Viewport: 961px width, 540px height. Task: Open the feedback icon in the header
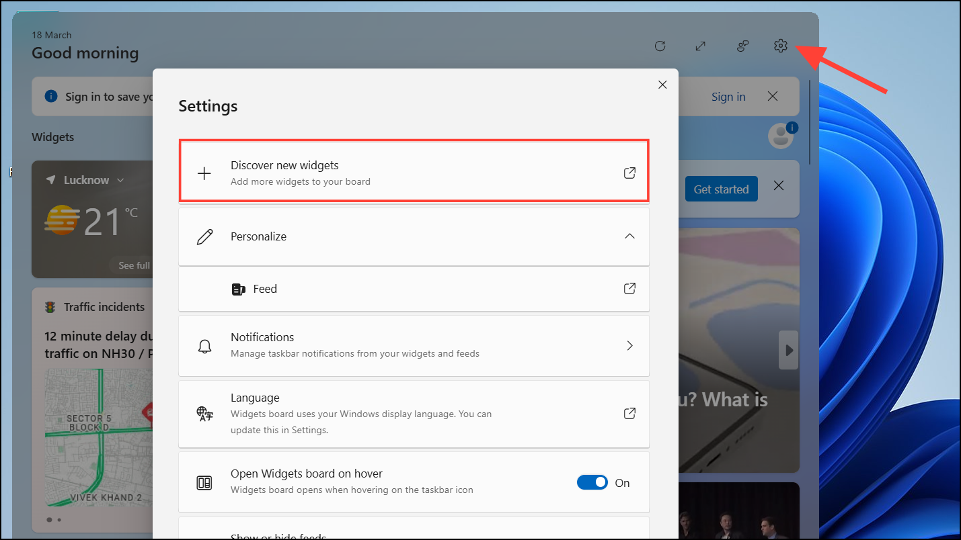point(742,46)
